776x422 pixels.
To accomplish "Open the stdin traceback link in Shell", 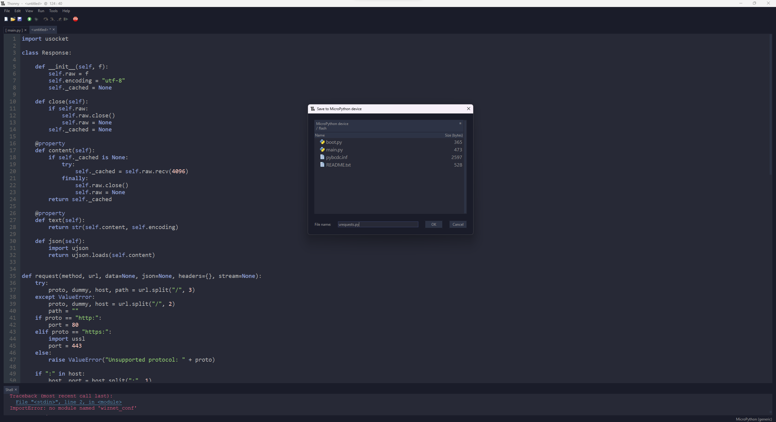I will (x=69, y=402).
